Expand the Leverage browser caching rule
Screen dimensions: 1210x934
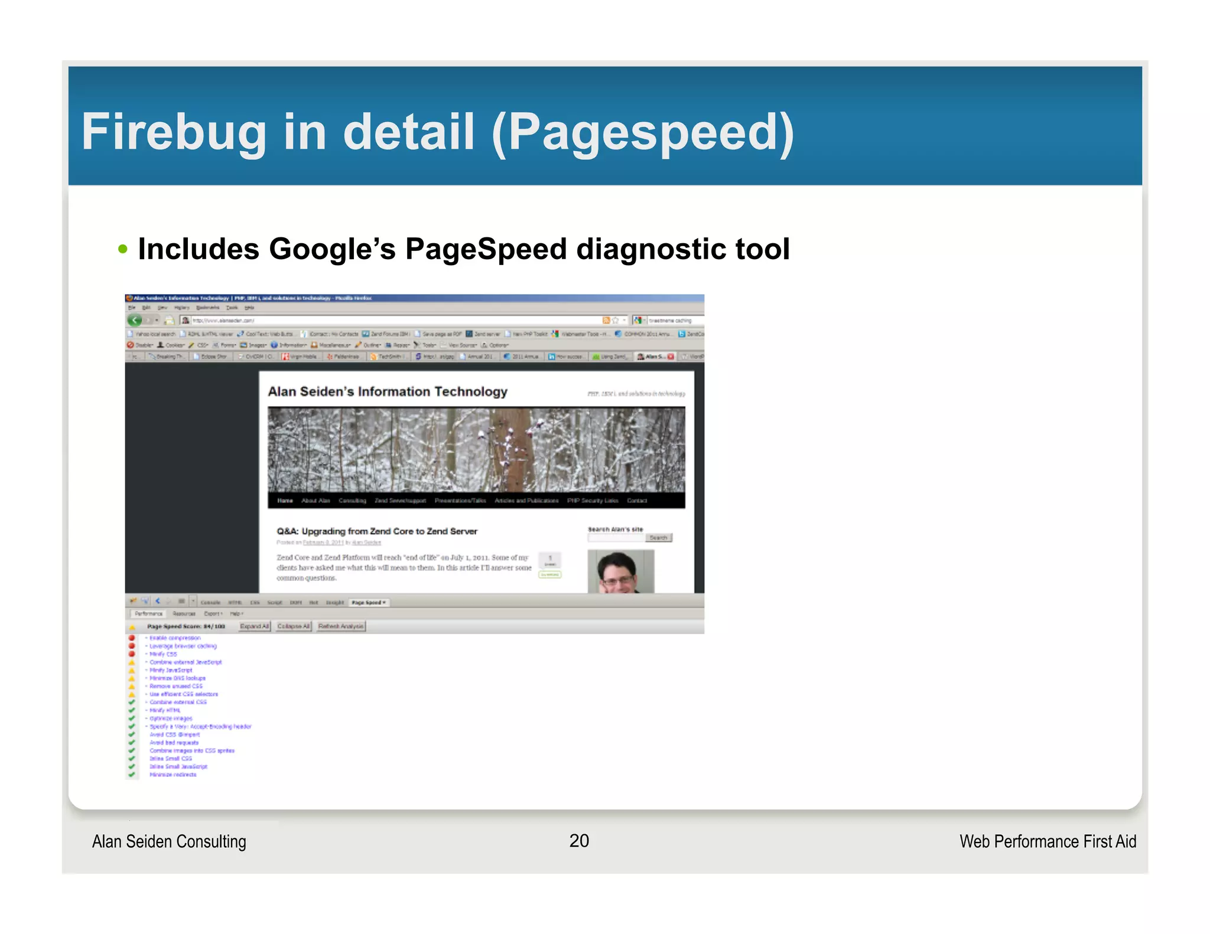coord(183,646)
